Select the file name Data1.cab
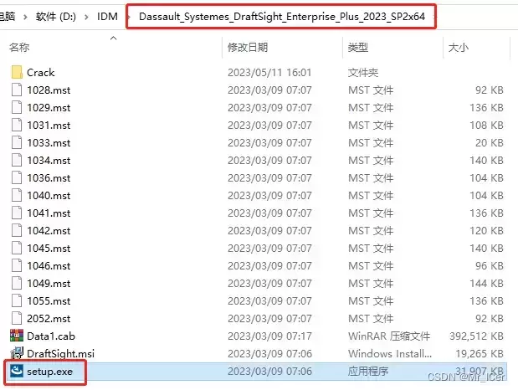Screen dimensions: 518x390 coord(51,336)
